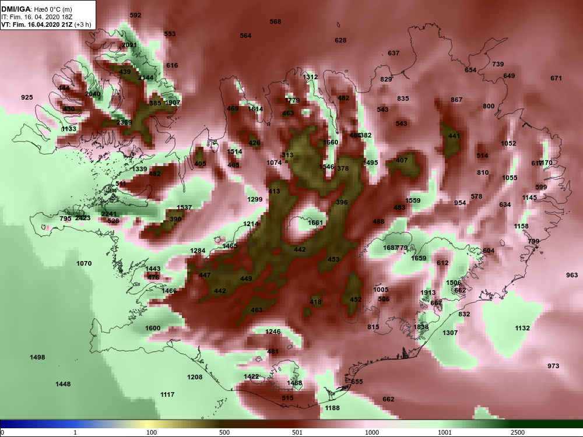Select the 1339 map value
This screenshot has height=437, width=583.
click(140, 169)
